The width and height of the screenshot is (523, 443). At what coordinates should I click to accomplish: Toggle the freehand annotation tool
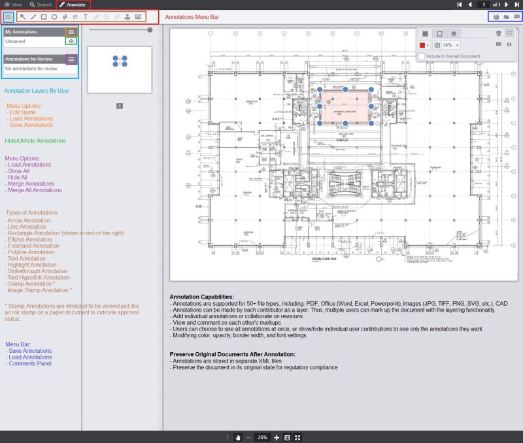click(x=65, y=18)
